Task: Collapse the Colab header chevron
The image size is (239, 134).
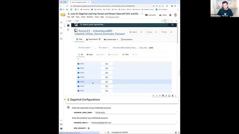Action: click(176, 21)
